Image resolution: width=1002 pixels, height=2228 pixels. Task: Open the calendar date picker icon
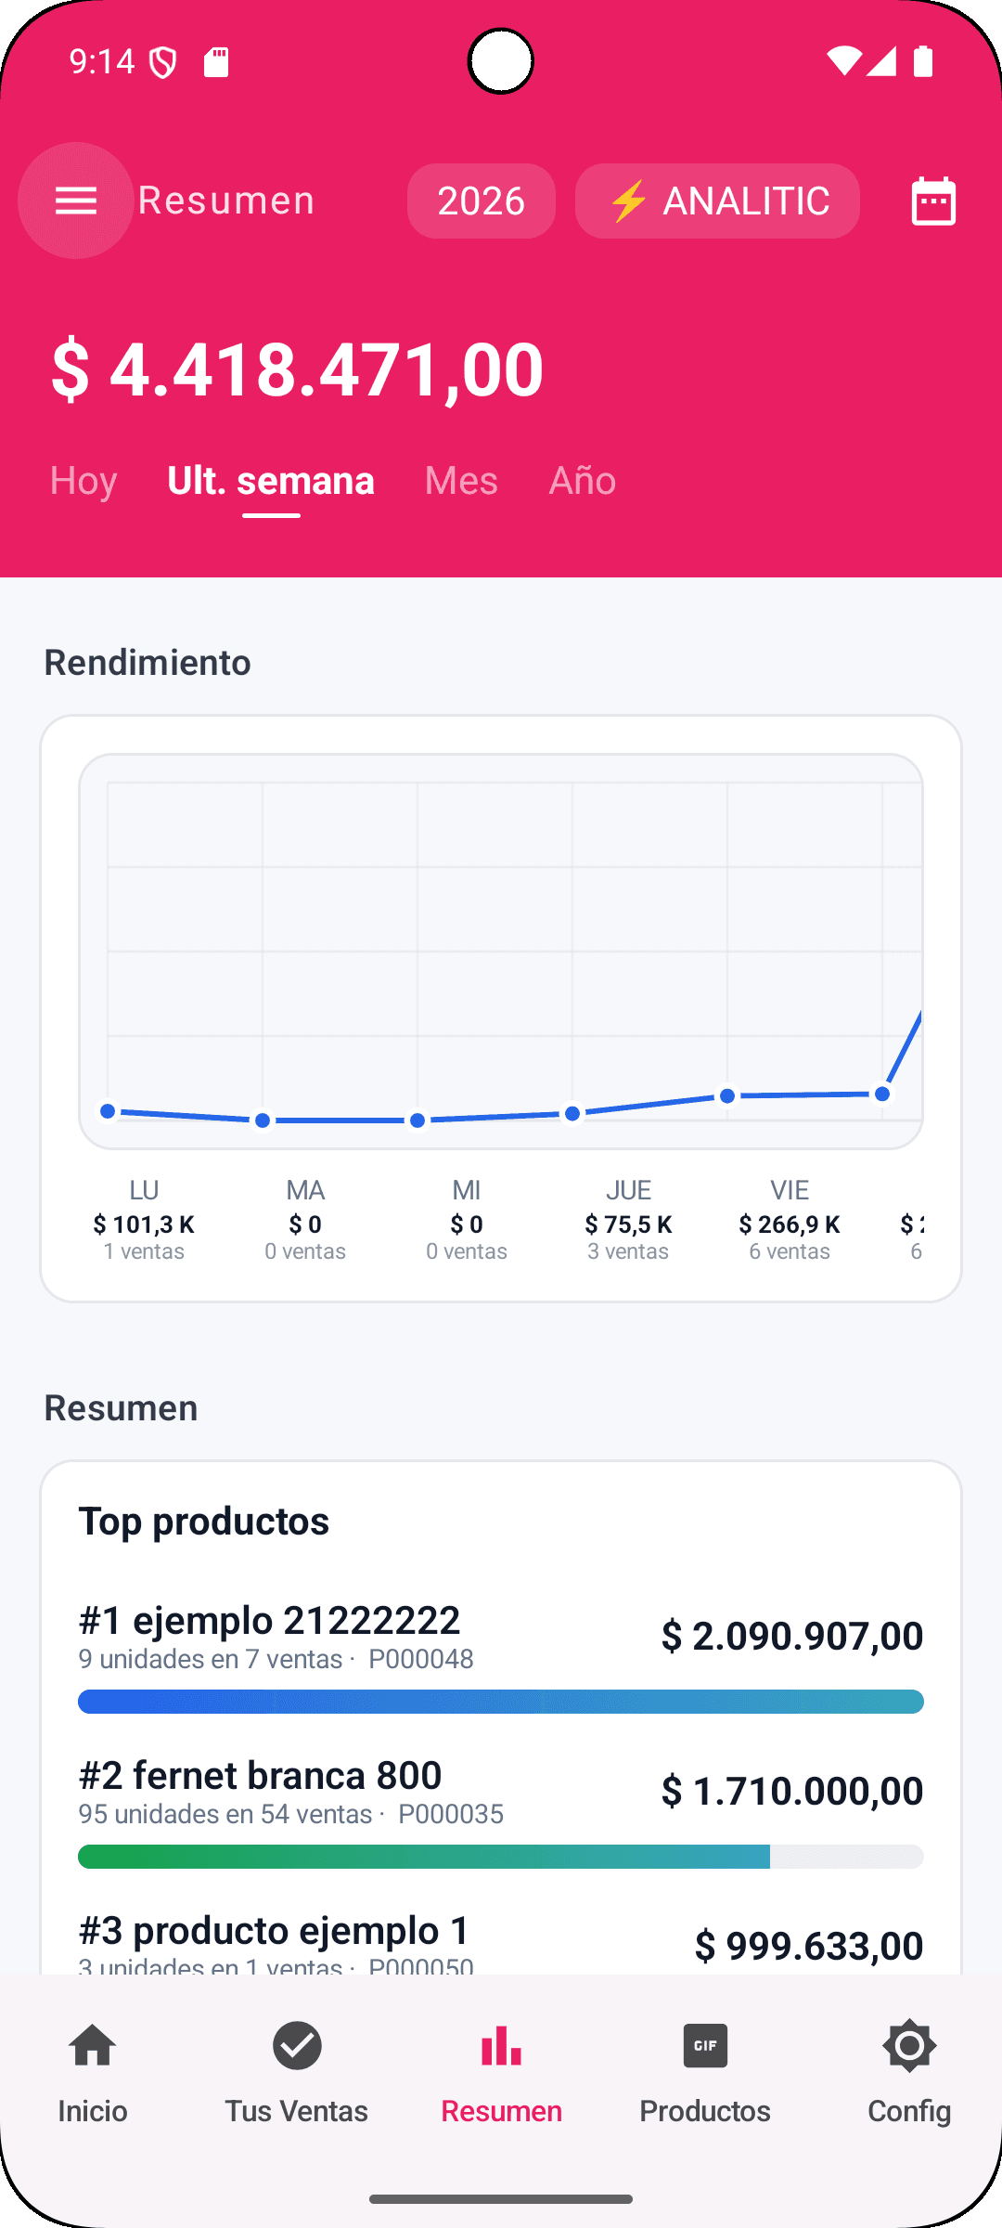[x=933, y=201]
